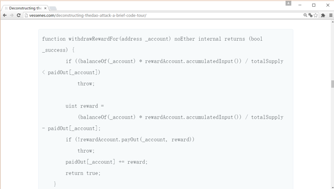334x189 pixels.
Task: Click the page icon in address bar
Action: pyautogui.click(x=26, y=15)
